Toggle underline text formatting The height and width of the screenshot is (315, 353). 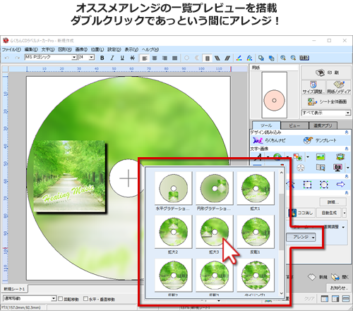point(122,58)
